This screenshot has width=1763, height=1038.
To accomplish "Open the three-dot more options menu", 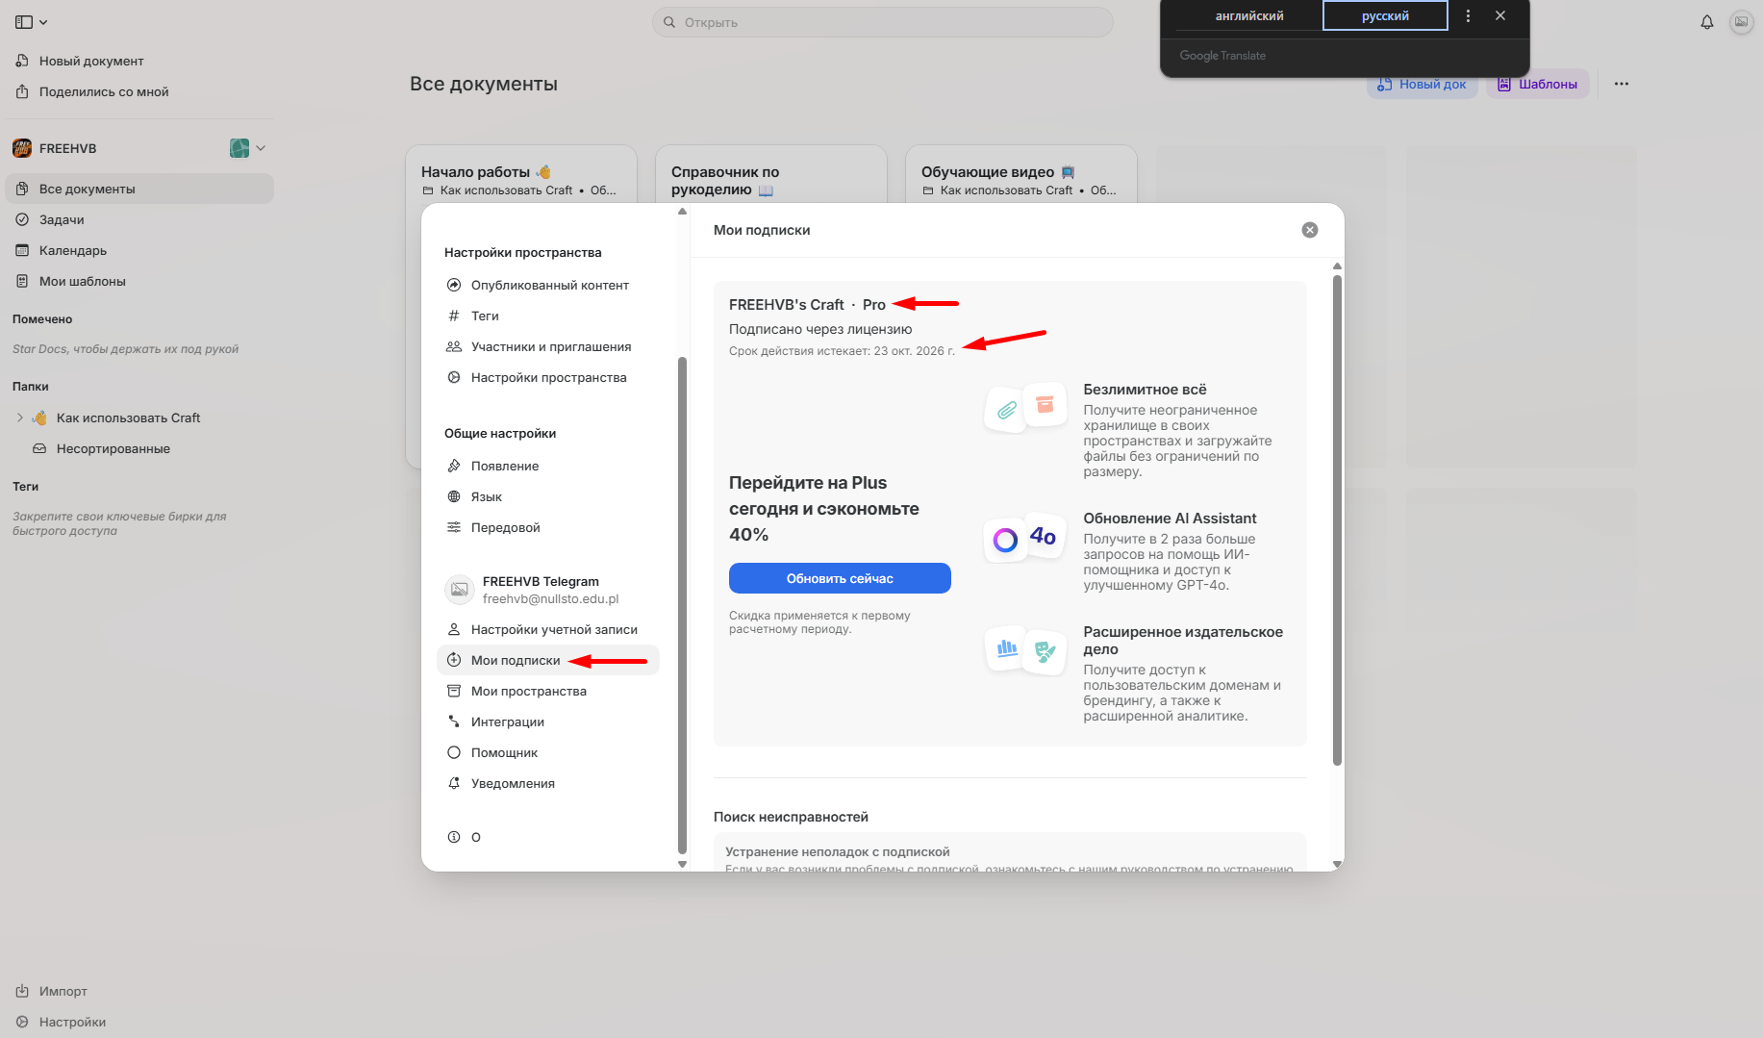I will 1621,84.
